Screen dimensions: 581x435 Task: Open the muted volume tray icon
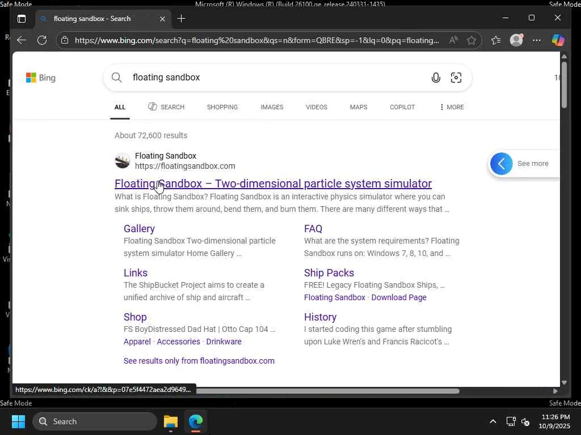(x=525, y=421)
